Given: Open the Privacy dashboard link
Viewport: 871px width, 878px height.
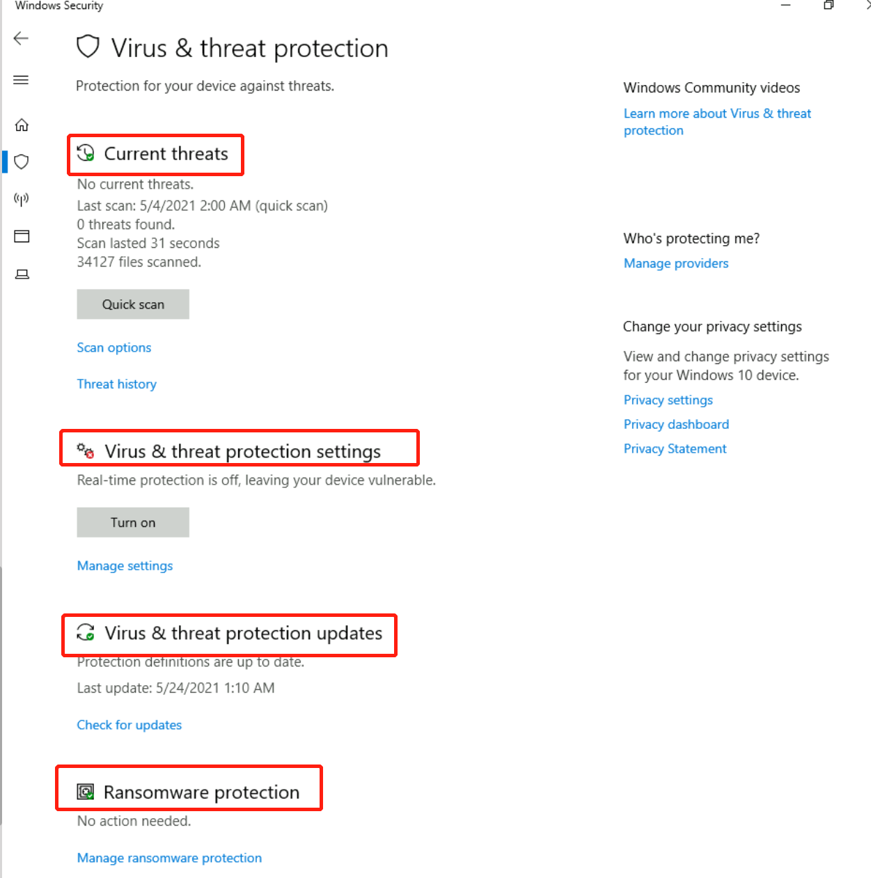Looking at the screenshot, I should [676, 424].
